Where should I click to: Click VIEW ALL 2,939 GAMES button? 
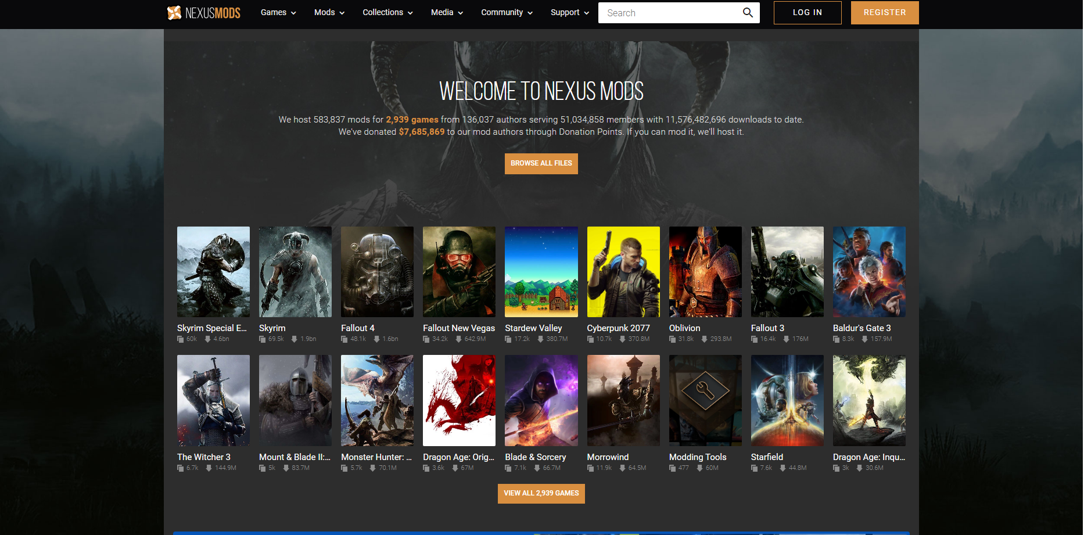pos(541,494)
